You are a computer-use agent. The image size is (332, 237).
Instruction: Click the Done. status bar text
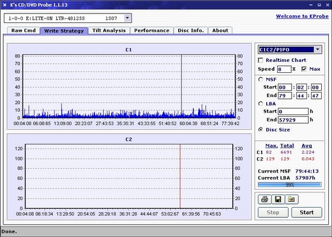[x=9, y=231]
